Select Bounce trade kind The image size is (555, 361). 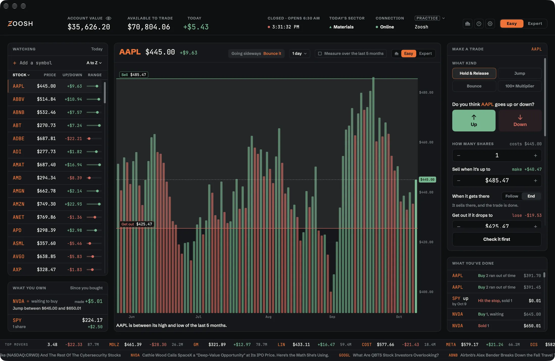coord(474,86)
